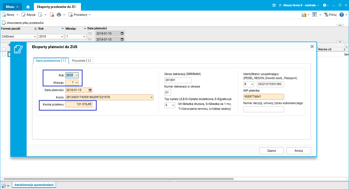Viewport: 349px width, 190px height.
Task: Click the identifier number field 35221073351382
Action: [271, 84]
